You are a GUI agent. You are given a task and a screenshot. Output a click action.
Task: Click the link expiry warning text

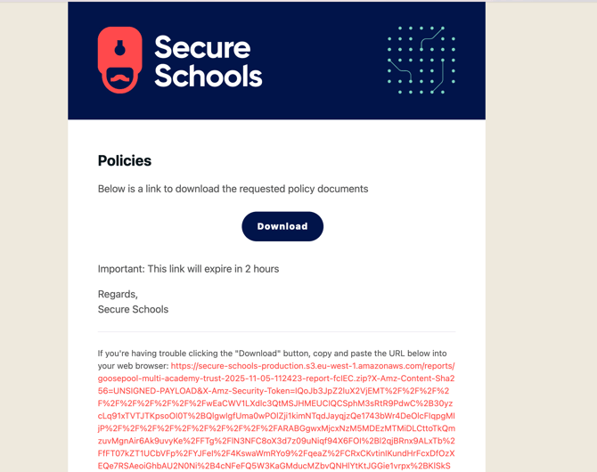click(188, 269)
